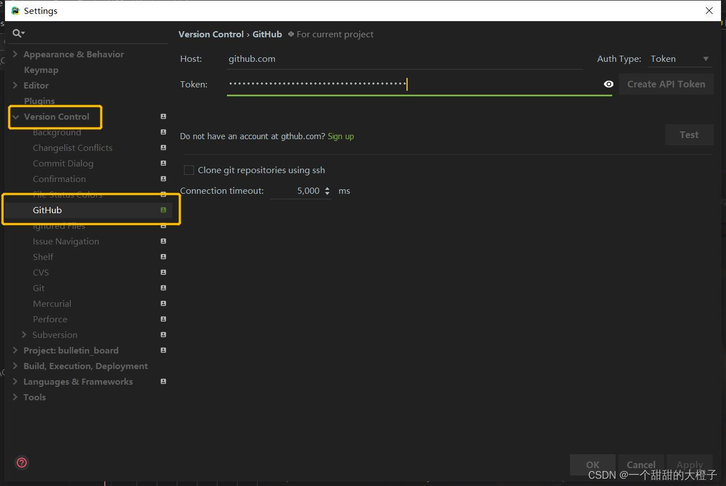The image size is (726, 486).
Task: Expand the Project: bulletin_board section arrow
Action: pos(15,350)
